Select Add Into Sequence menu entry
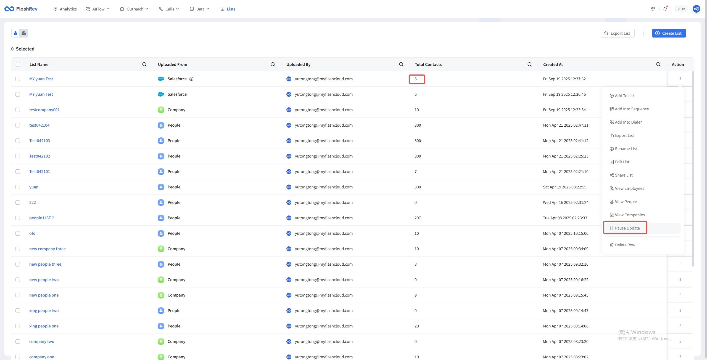The image size is (707, 360). tap(631, 109)
